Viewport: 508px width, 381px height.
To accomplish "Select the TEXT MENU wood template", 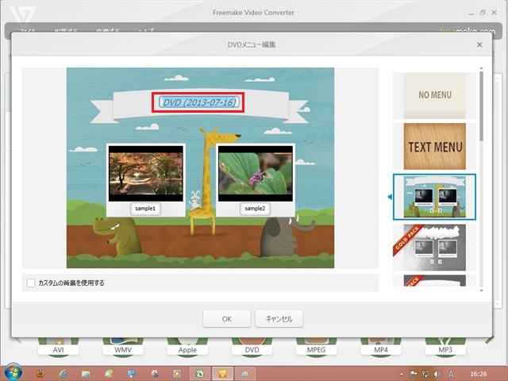I will point(434,146).
